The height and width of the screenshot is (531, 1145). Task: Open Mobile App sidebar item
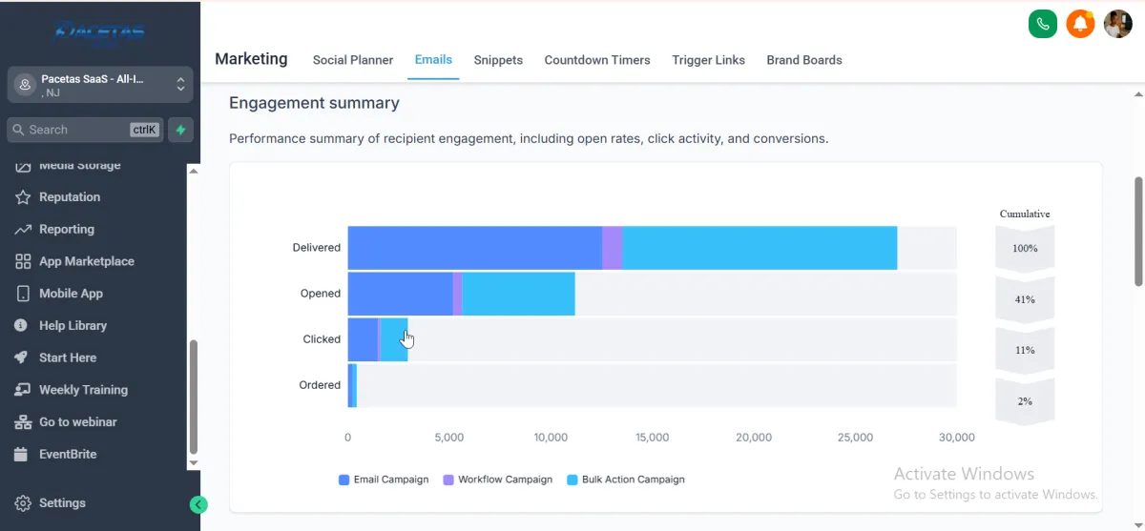click(x=71, y=294)
